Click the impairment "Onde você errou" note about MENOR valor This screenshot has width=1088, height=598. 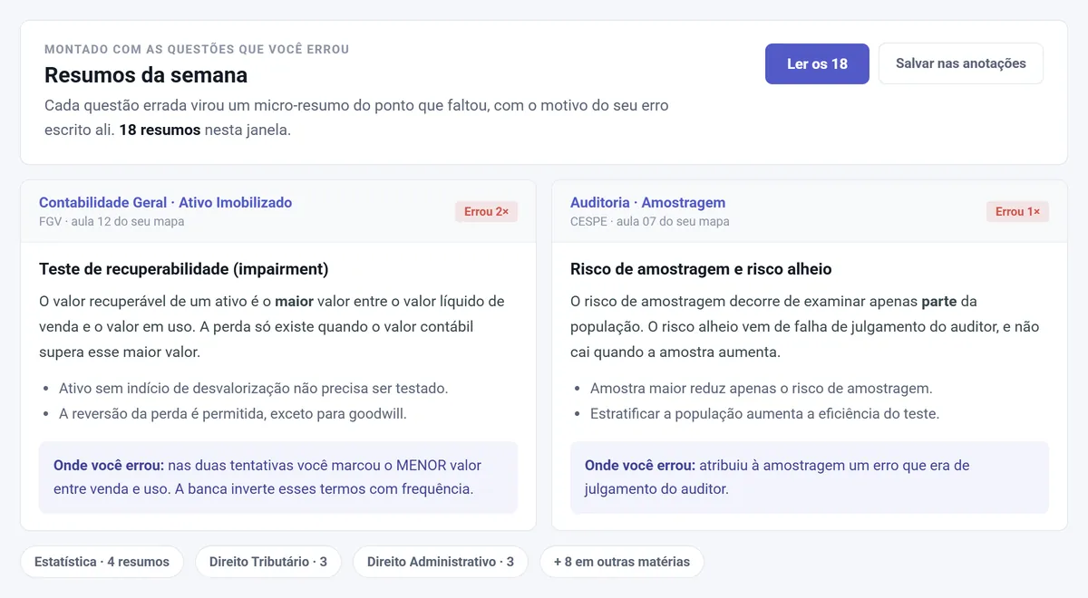pos(278,477)
